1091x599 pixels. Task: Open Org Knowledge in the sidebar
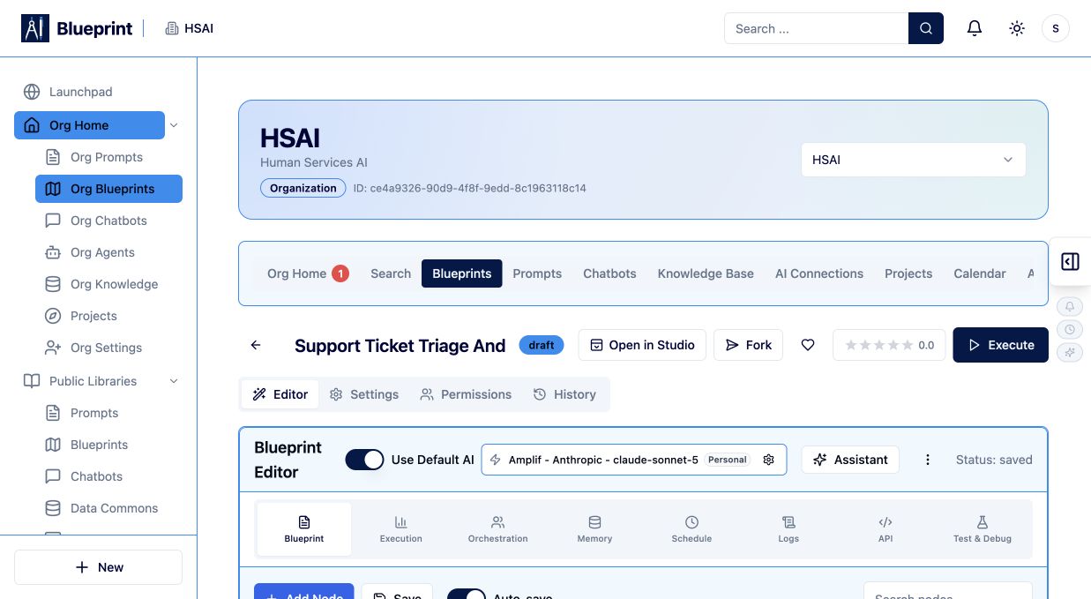108,284
